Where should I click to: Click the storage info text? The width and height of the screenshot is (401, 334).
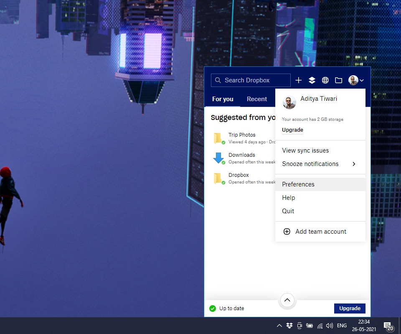pos(312,119)
